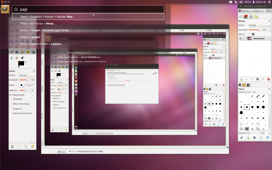Raise the layer with up arrow
272x170 pixels.
(x=247, y=79)
